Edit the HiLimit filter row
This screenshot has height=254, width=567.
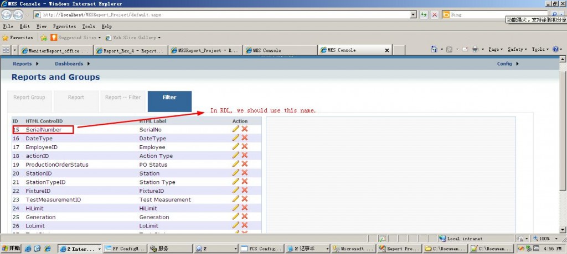click(x=236, y=208)
